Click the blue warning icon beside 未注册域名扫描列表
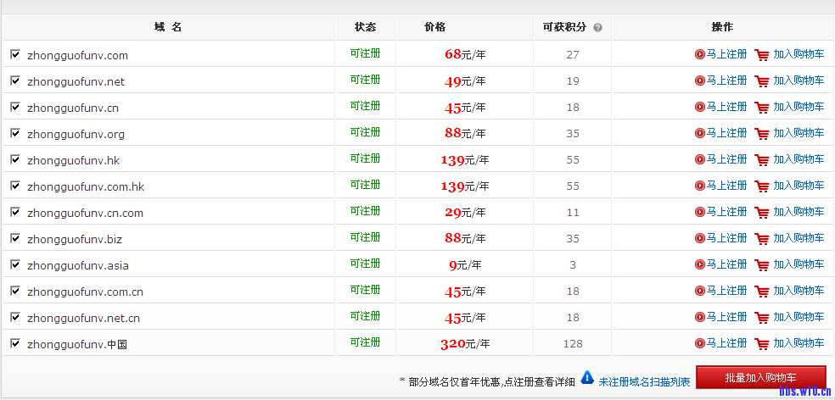The image size is (835, 400). [x=587, y=378]
